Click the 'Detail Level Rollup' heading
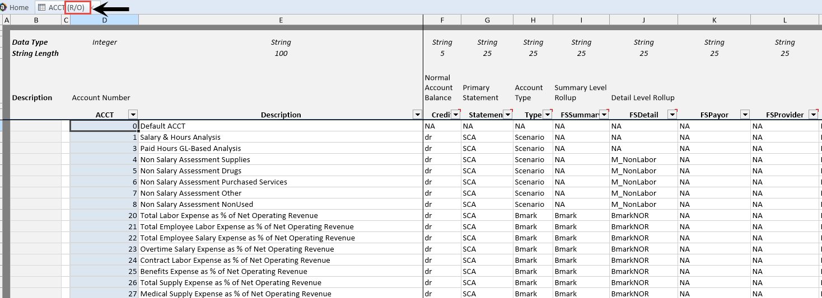822x298 pixels. click(643, 98)
